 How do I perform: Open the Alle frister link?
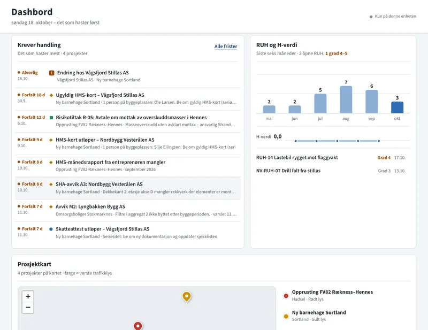(225, 47)
